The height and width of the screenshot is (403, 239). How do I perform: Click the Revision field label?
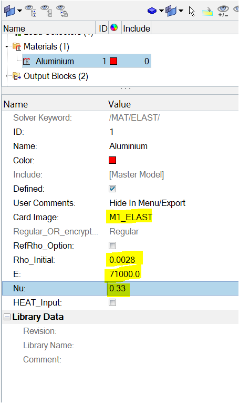click(40, 331)
